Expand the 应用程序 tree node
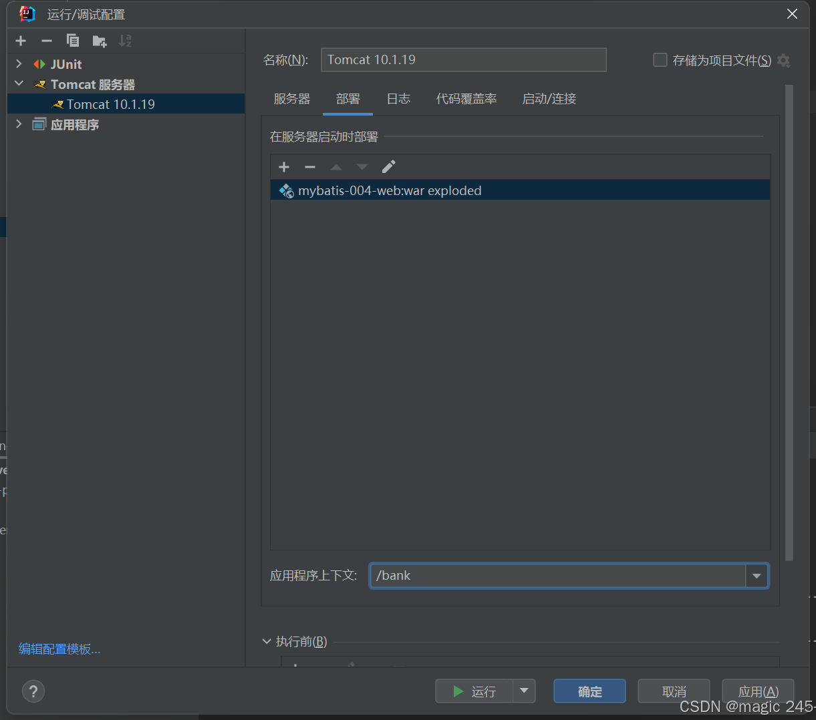 [x=19, y=124]
